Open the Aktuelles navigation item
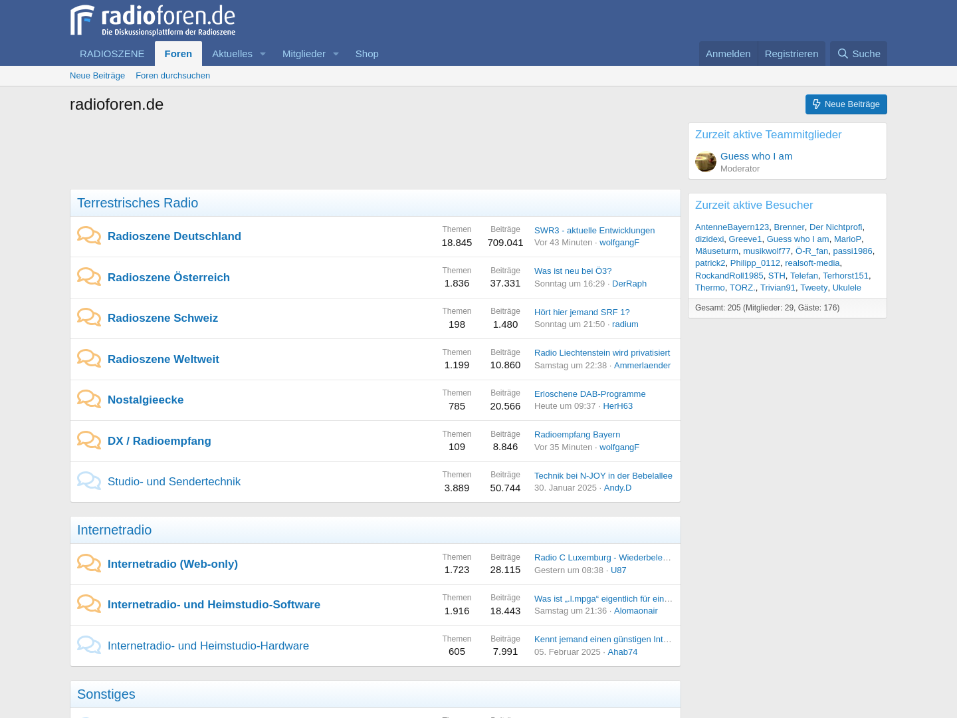Screen dimensions: 957x718 [x=232, y=54]
